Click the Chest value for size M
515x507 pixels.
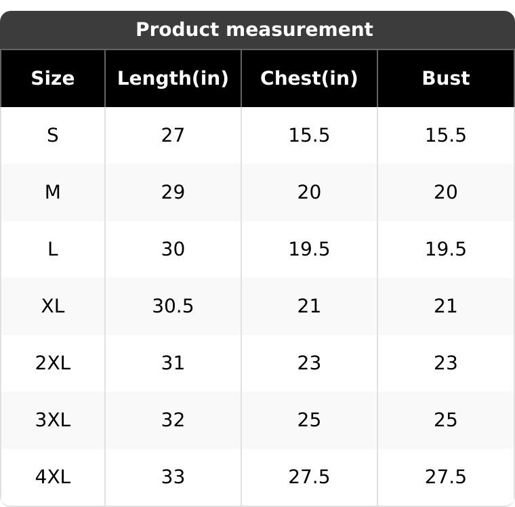pyautogui.click(x=309, y=192)
